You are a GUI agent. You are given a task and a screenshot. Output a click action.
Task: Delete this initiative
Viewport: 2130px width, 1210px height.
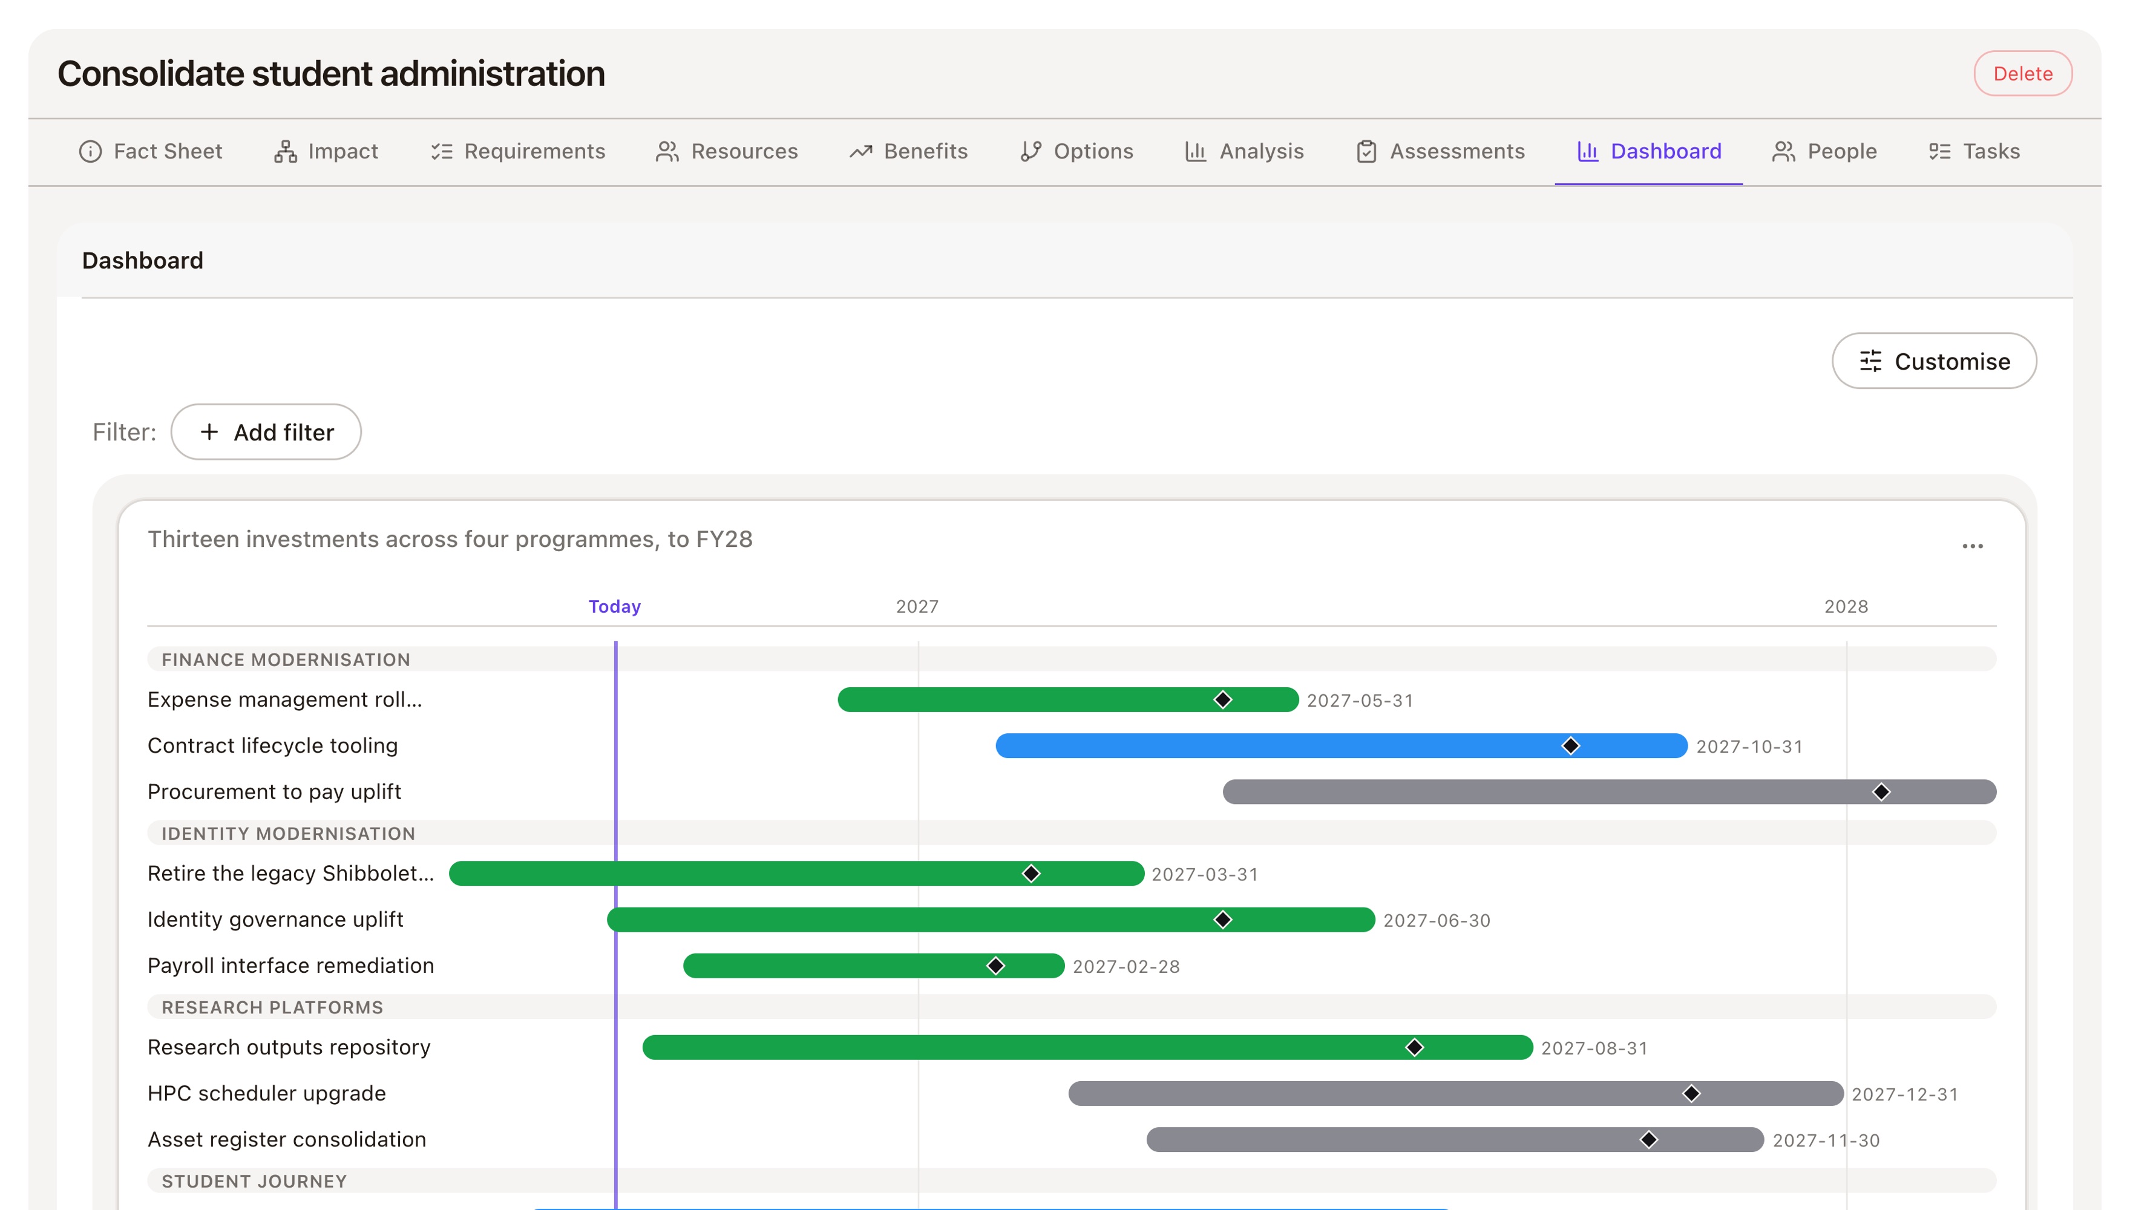tap(2022, 73)
